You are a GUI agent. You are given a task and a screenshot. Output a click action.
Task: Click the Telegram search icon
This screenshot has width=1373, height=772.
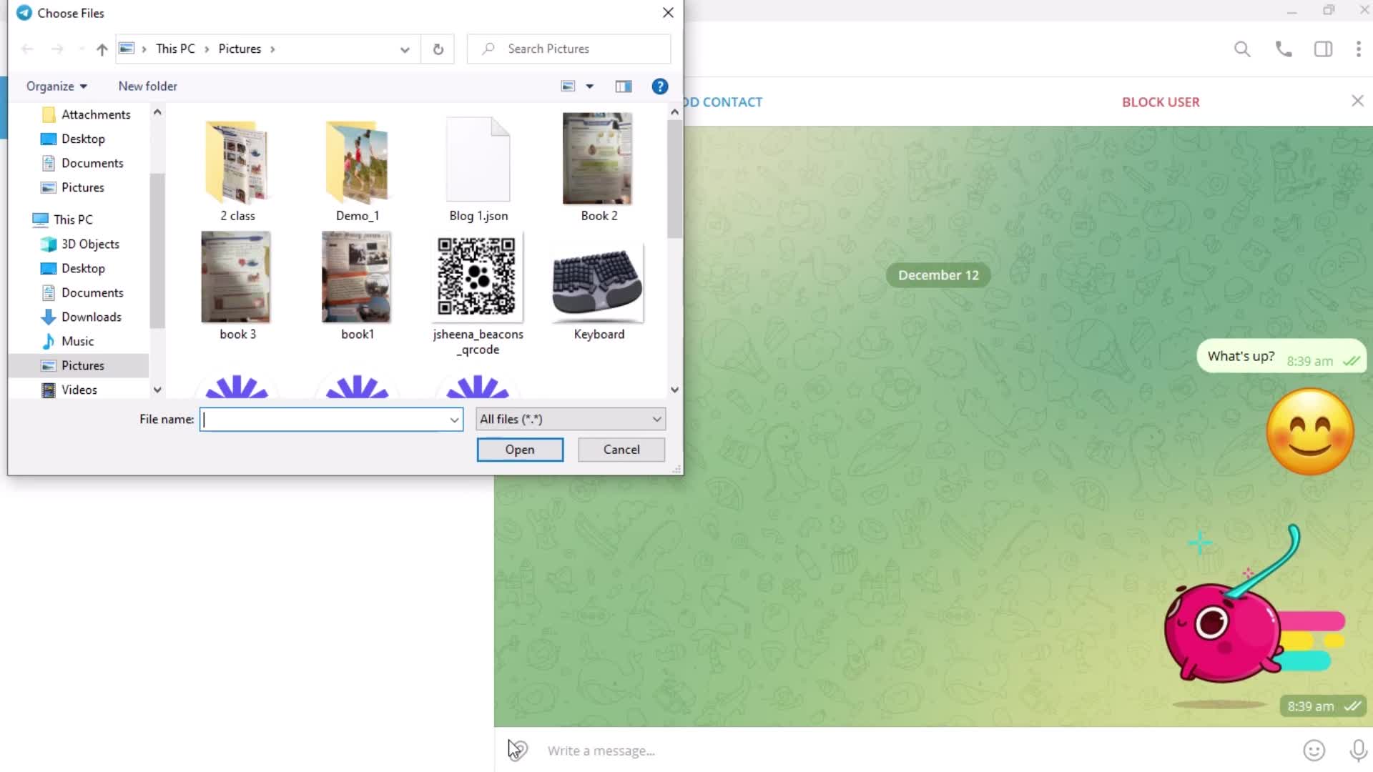click(x=1242, y=49)
